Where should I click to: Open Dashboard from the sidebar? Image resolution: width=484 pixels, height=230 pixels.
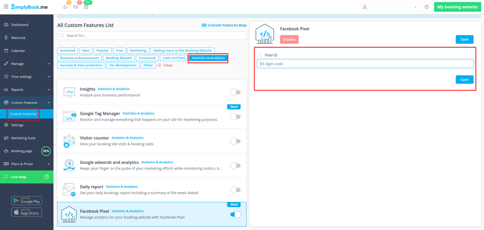19,25
